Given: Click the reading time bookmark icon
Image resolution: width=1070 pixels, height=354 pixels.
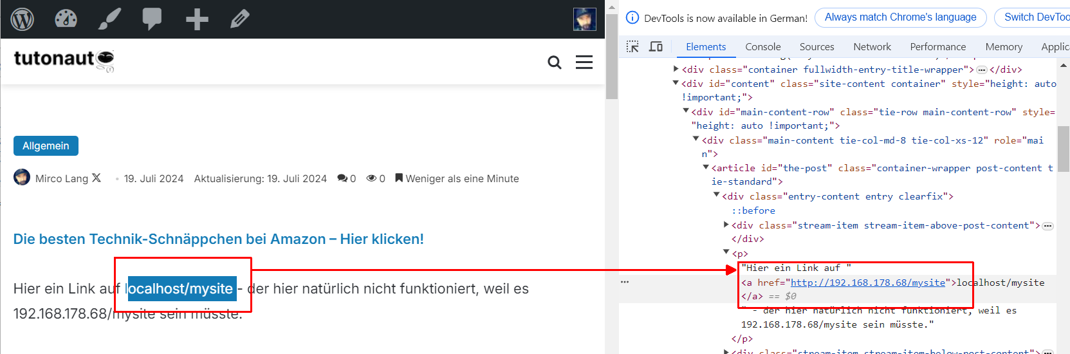Looking at the screenshot, I should [x=399, y=178].
